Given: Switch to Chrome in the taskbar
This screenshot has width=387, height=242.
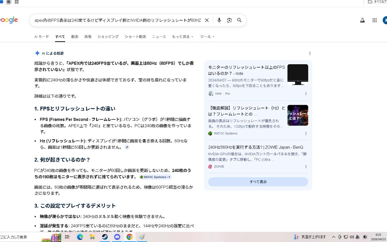Looking at the screenshot, I should (129, 237).
